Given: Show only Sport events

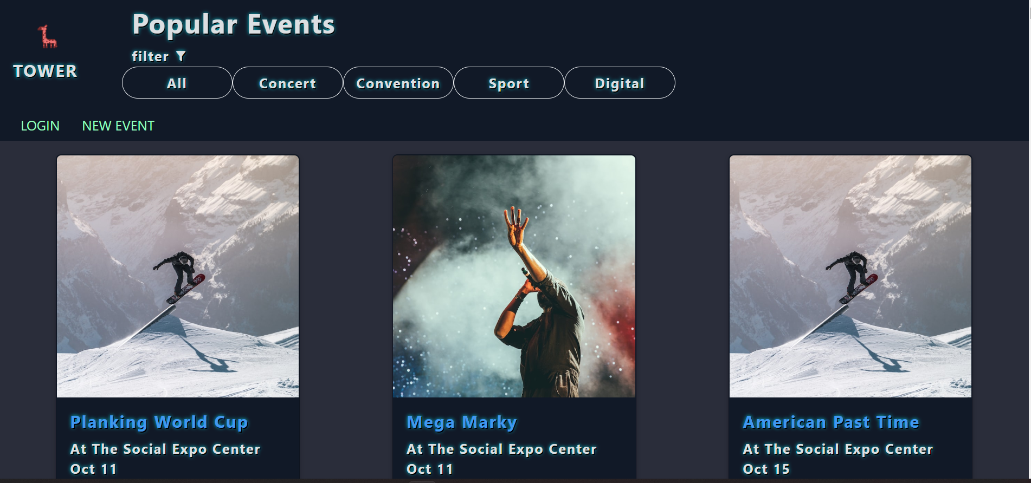Looking at the screenshot, I should point(509,83).
